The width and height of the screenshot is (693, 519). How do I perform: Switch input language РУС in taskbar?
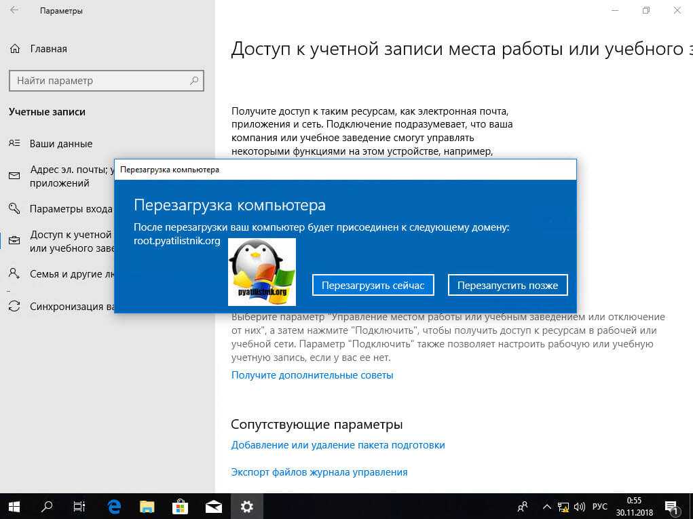pyautogui.click(x=599, y=506)
